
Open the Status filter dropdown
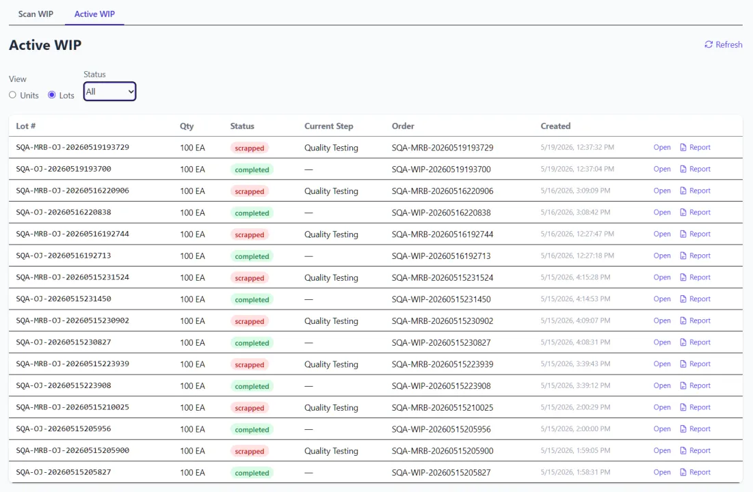(x=109, y=92)
